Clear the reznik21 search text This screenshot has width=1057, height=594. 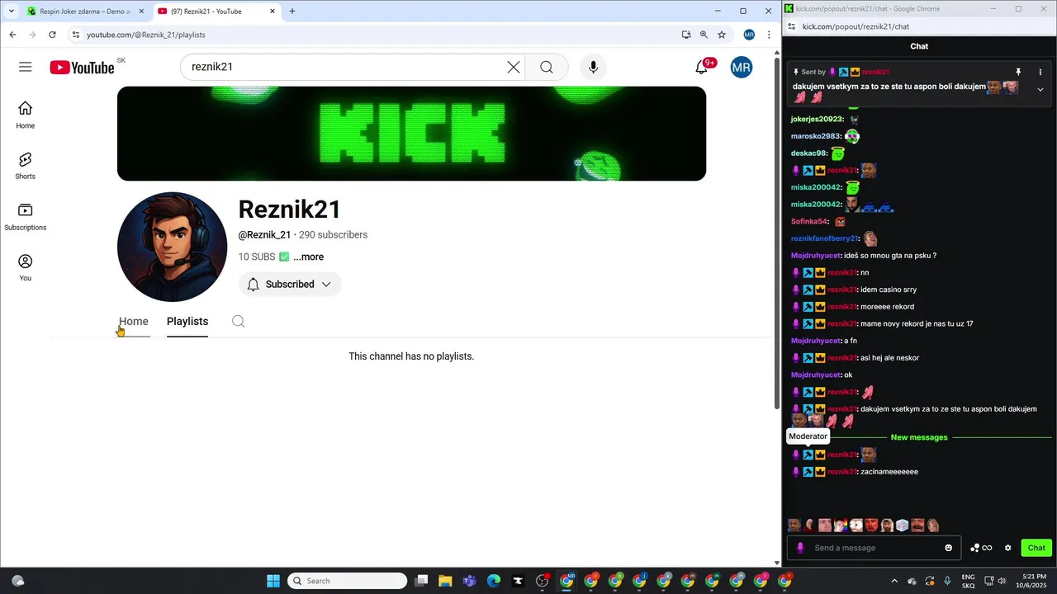(x=514, y=67)
